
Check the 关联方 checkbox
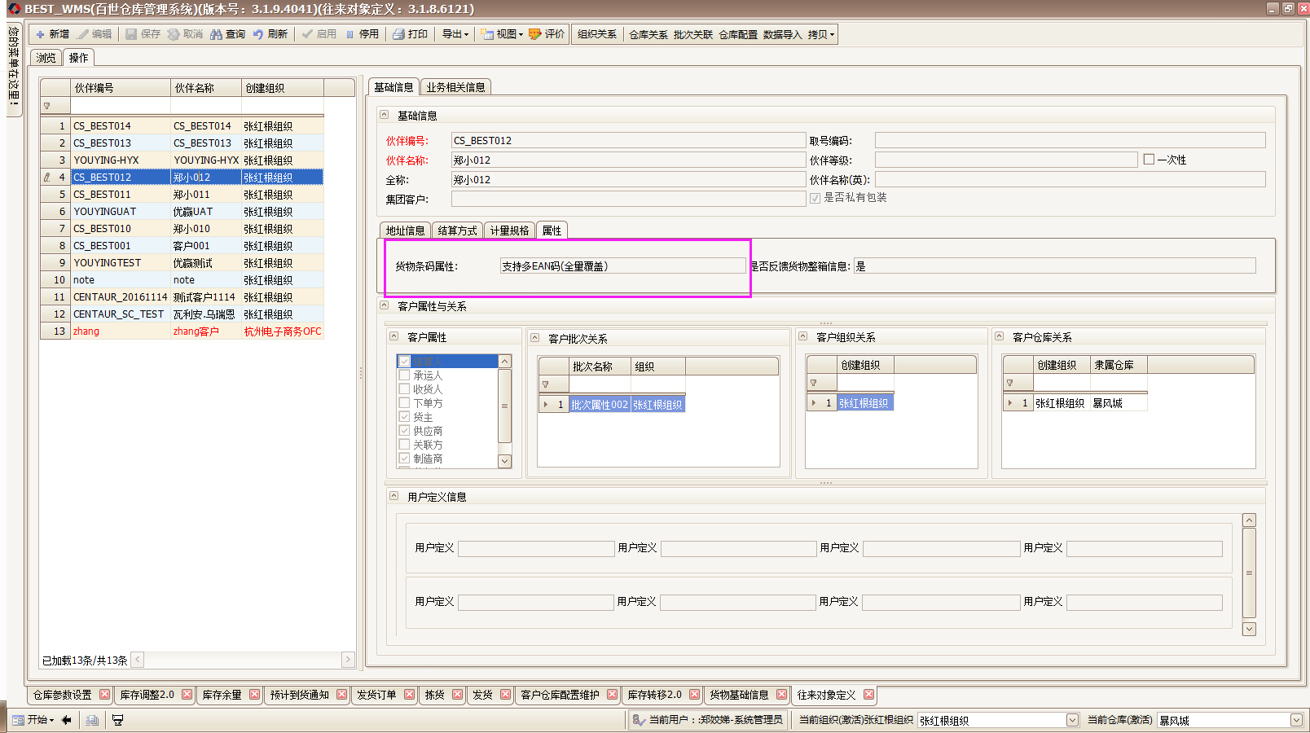coord(404,444)
